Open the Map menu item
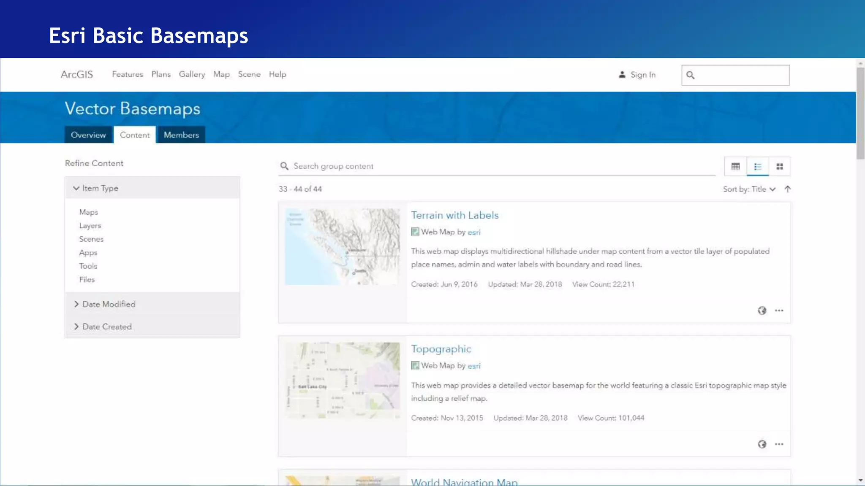This screenshot has height=486, width=865. [x=221, y=74]
